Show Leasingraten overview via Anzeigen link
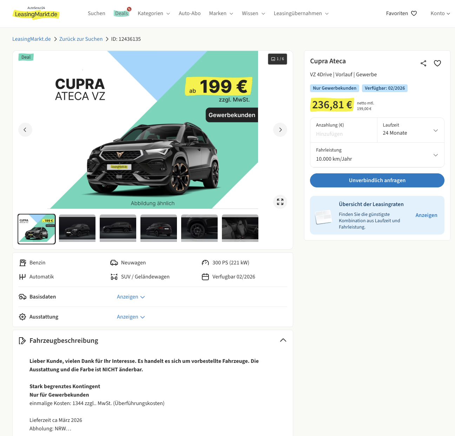Viewport: 455px width, 436px height. (426, 215)
